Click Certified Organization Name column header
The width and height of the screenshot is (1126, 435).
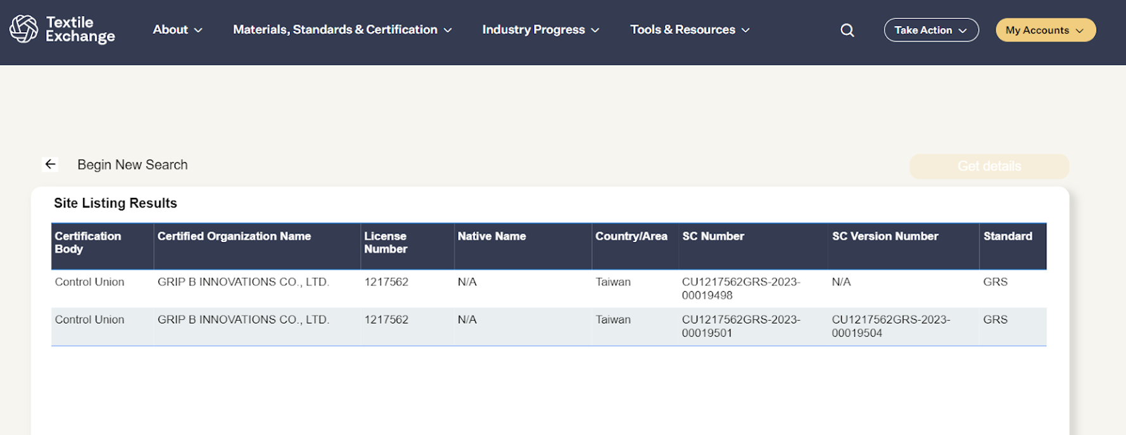[x=234, y=236]
